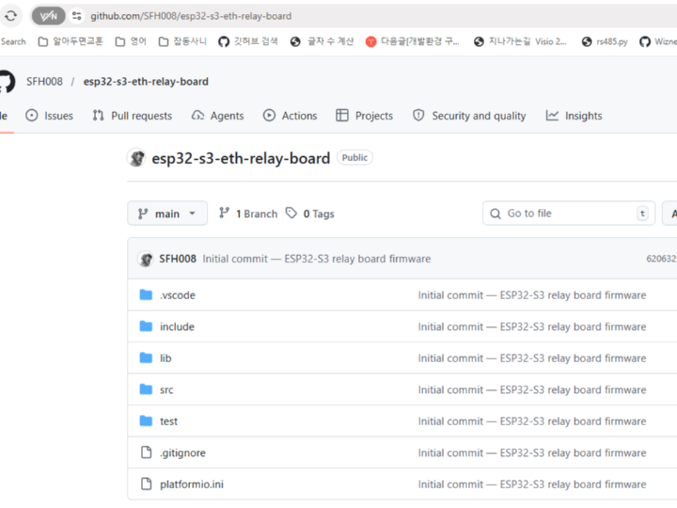Click the VPN badge in address bar
677x508 pixels.
(48, 16)
